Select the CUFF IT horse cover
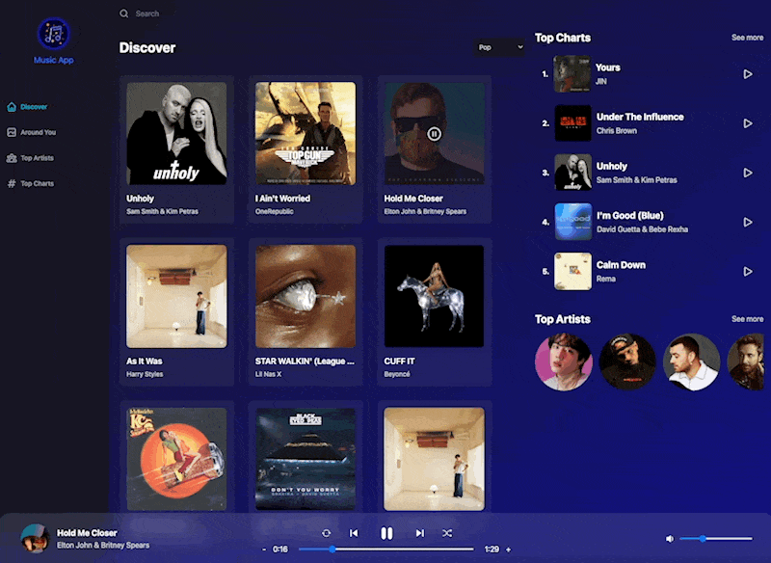The width and height of the screenshot is (771, 563). tap(435, 296)
